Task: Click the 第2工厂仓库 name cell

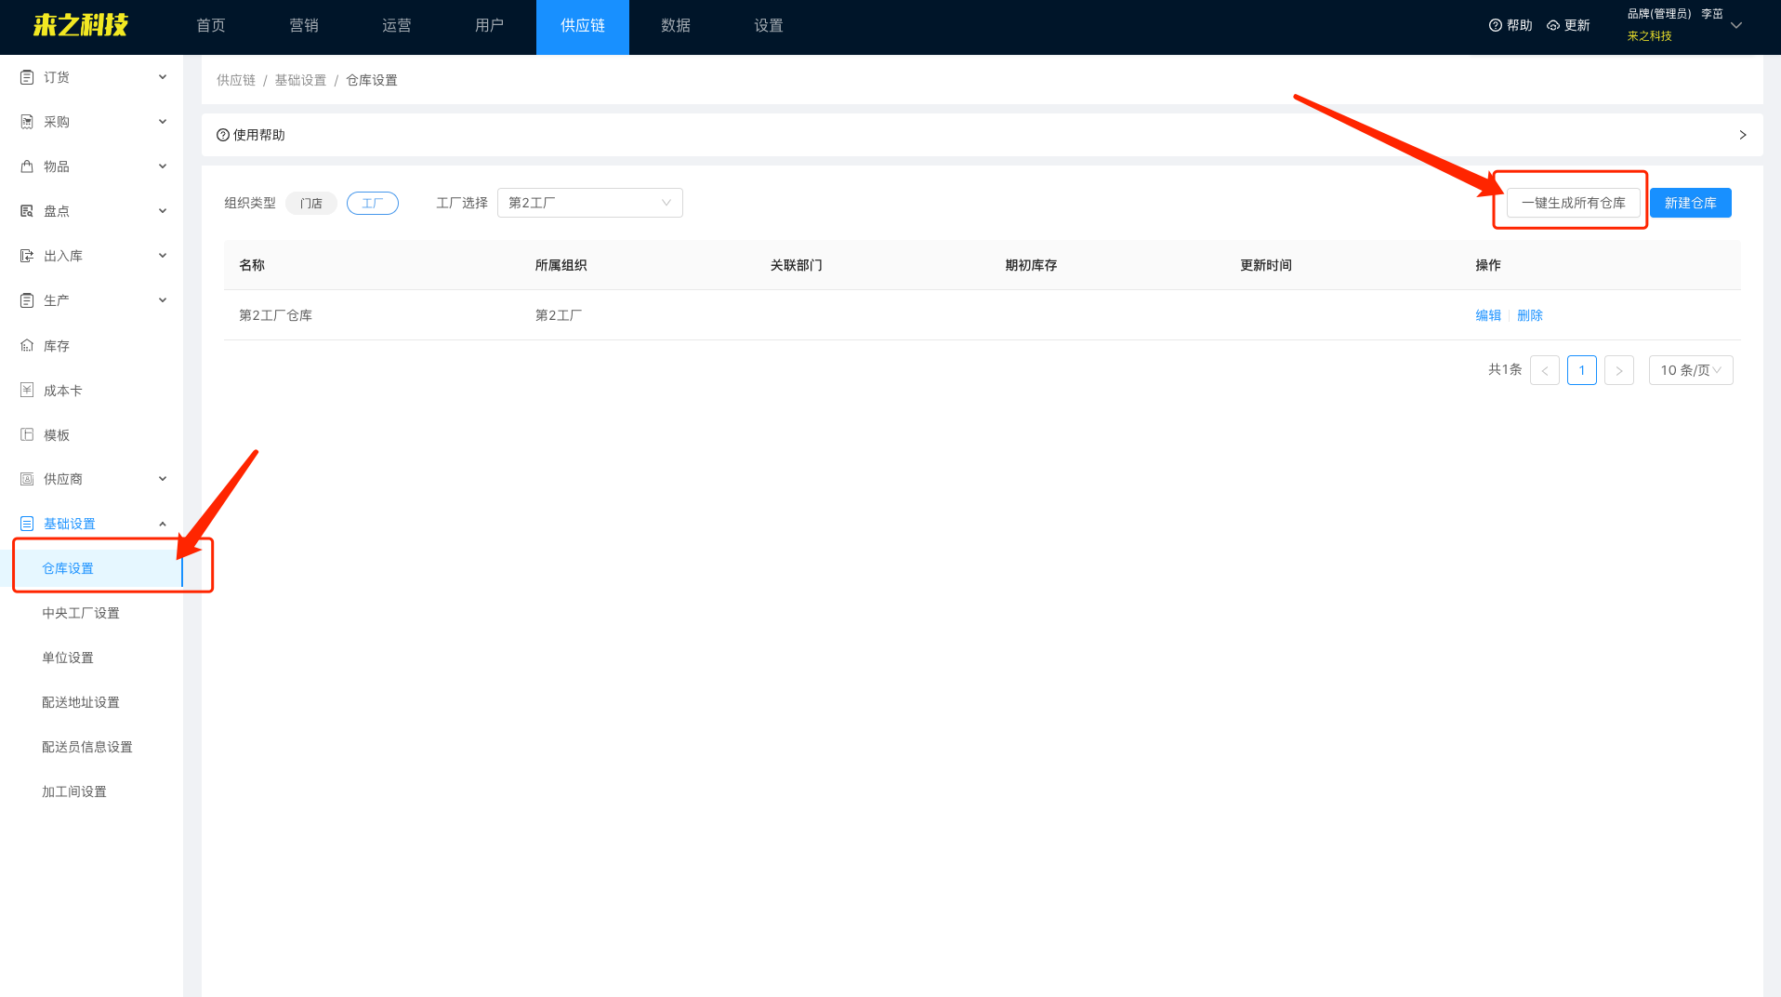Action: pos(275,315)
